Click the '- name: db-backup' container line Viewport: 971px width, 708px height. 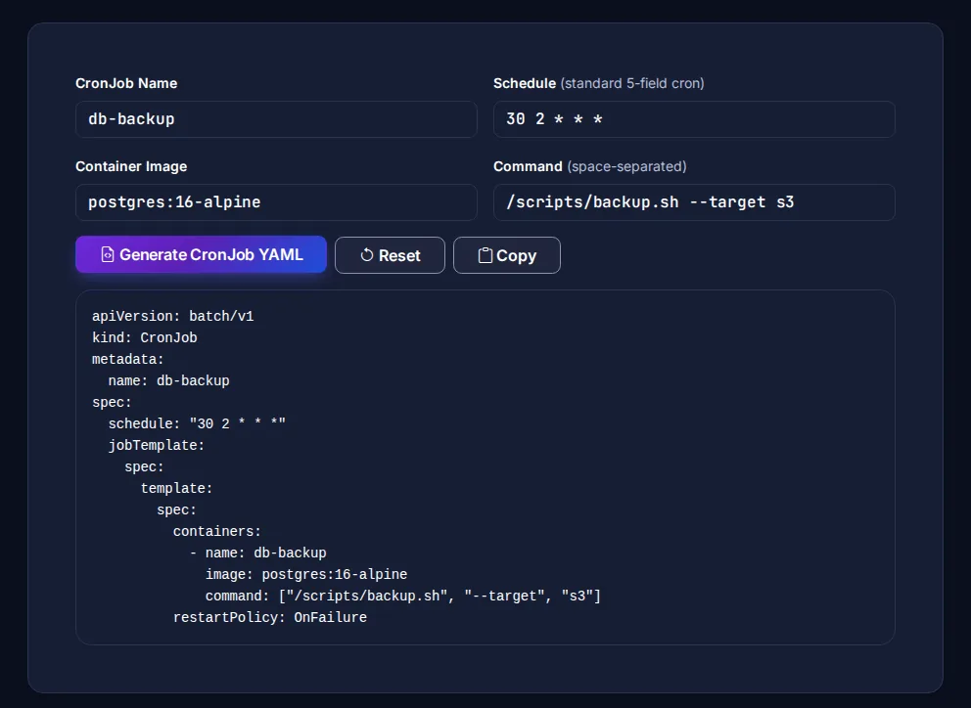[x=257, y=553]
